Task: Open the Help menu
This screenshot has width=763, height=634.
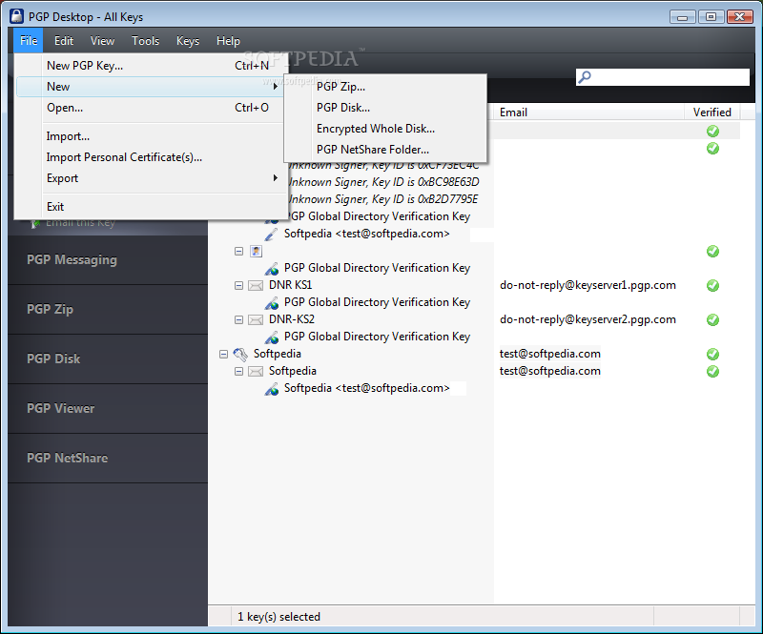Action: tap(228, 41)
